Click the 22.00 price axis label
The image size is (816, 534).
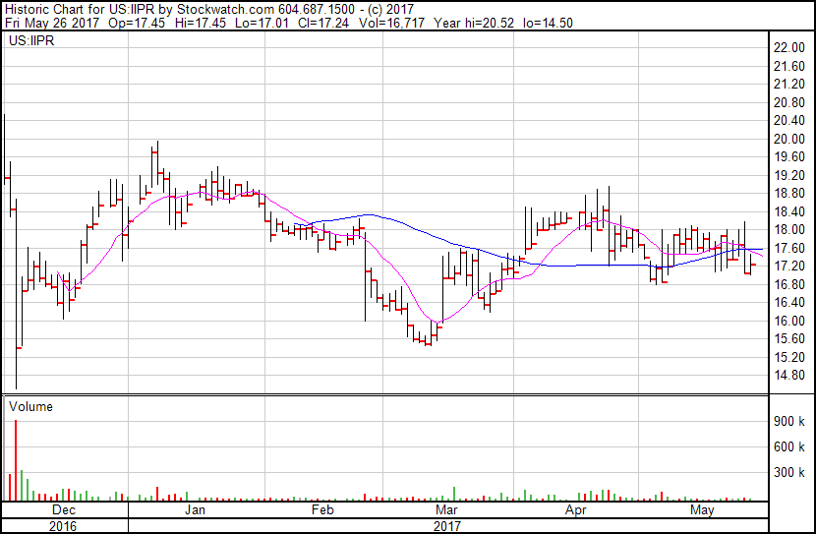(790, 47)
